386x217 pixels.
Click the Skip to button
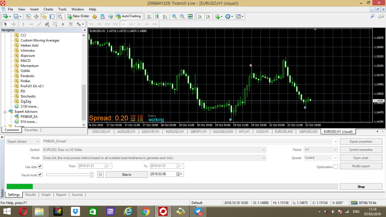[127, 174]
